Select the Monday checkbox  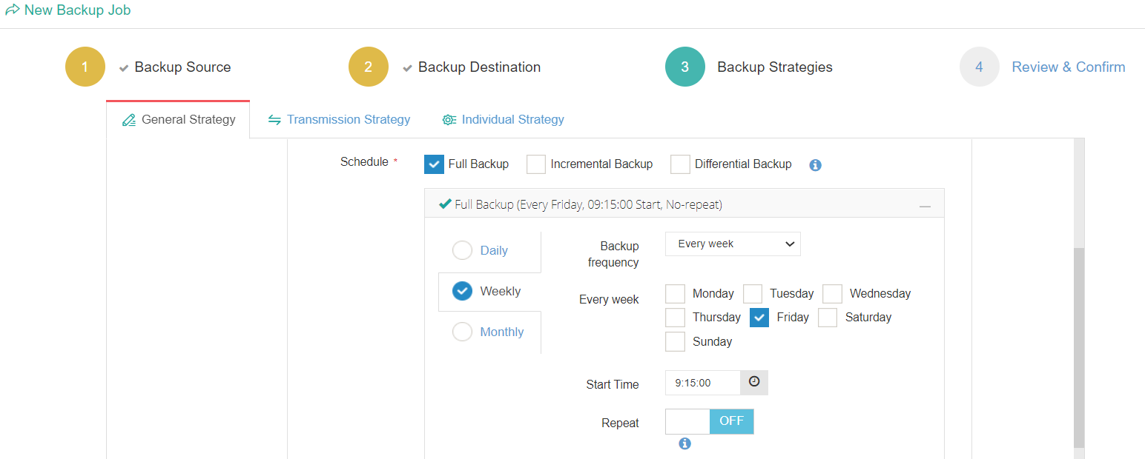tap(675, 294)
